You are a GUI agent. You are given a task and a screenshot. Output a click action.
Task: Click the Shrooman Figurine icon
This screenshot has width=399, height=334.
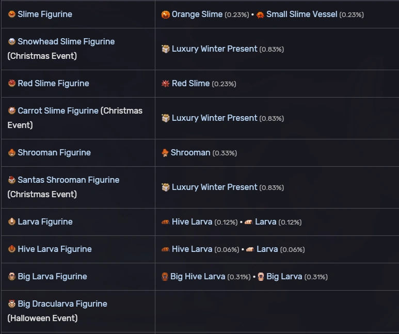12,153
